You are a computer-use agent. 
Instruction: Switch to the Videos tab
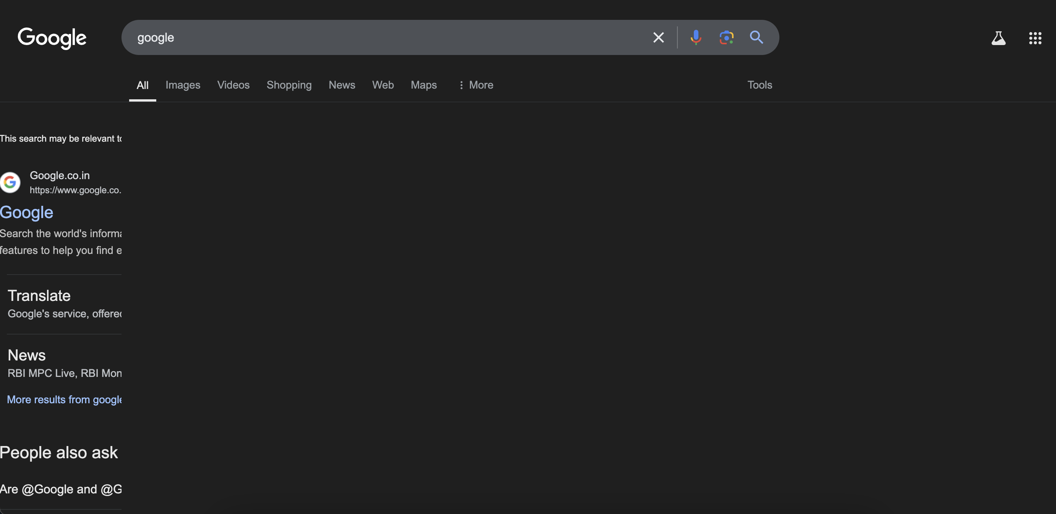[233, 85]
